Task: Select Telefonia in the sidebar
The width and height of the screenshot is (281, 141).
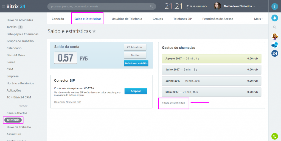Action: [13, 120]
